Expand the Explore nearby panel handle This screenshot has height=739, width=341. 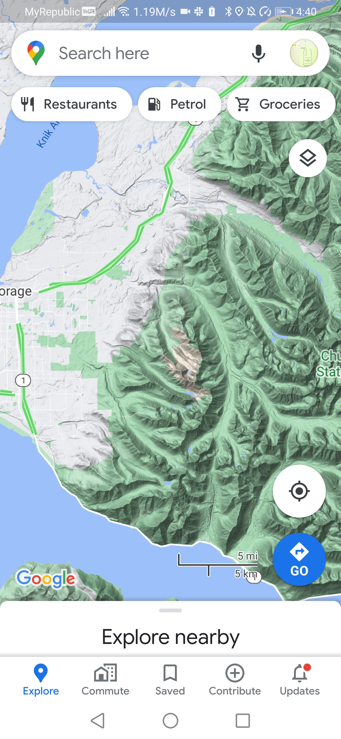point(170,610)
